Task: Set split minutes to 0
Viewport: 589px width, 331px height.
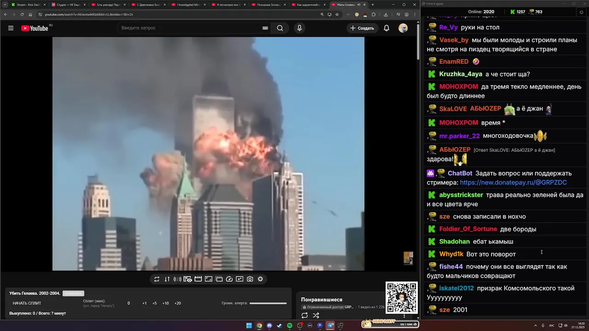Action: [x=129, y=303]
